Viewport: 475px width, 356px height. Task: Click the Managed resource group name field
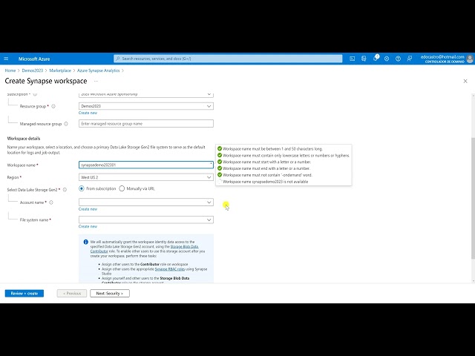pyautogui.click(x=146, y=124)
